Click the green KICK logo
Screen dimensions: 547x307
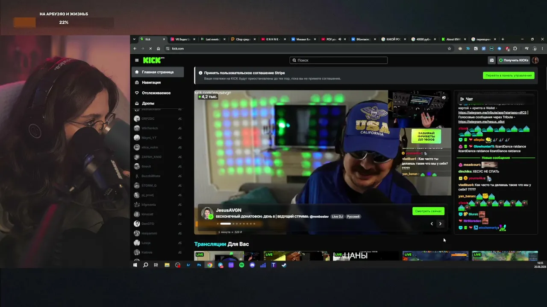click(153, 61)
